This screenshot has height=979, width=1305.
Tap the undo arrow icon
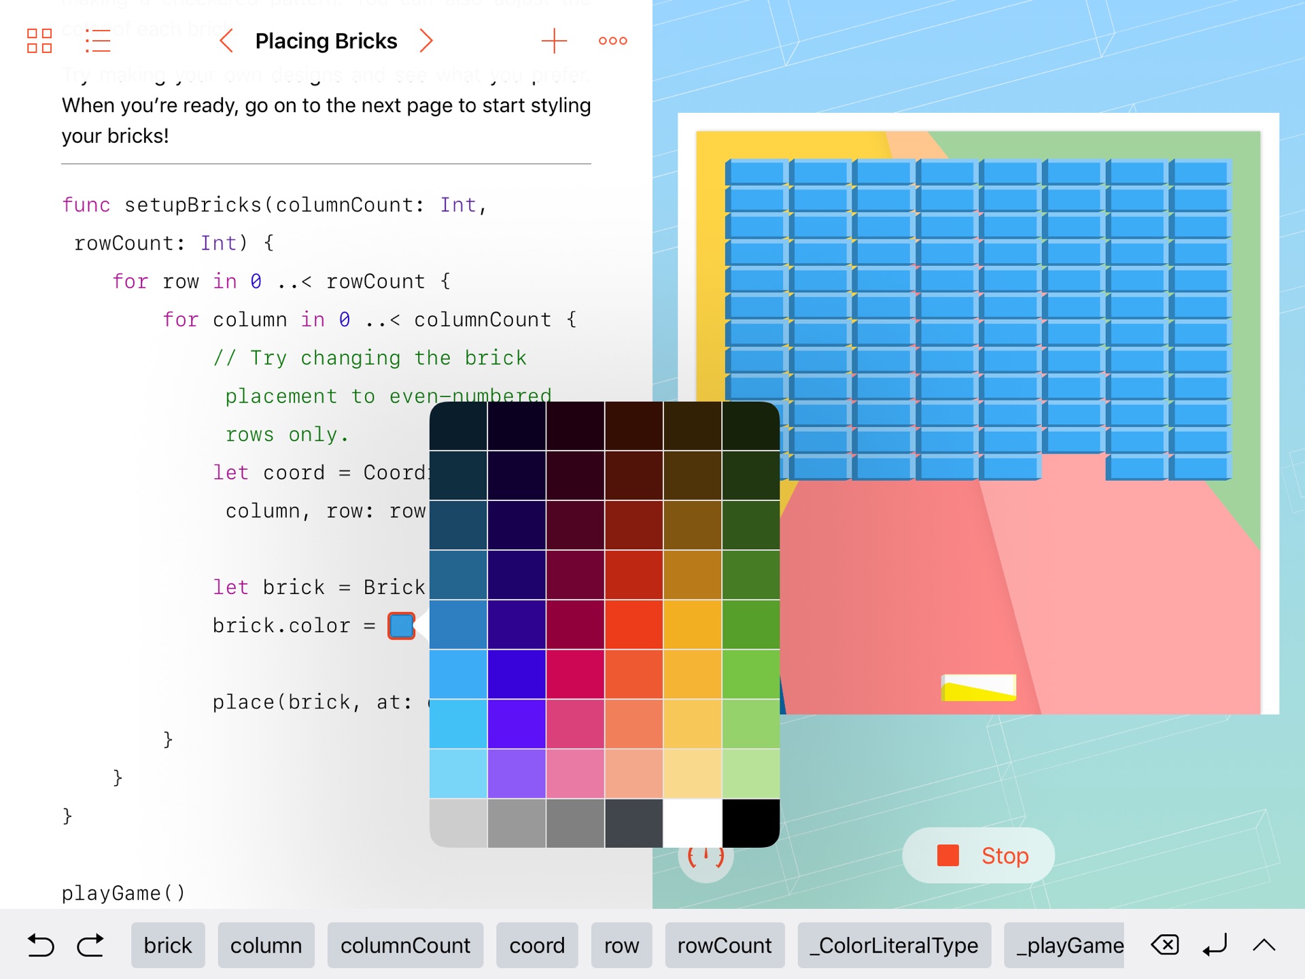click(41, 945)
